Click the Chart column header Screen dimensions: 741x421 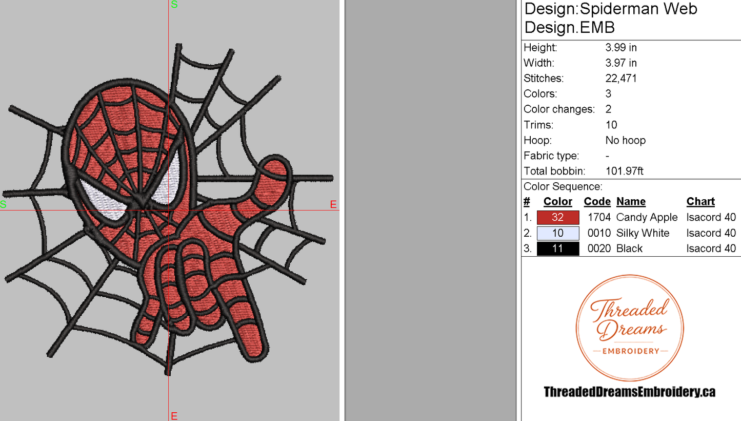[700, 202]
